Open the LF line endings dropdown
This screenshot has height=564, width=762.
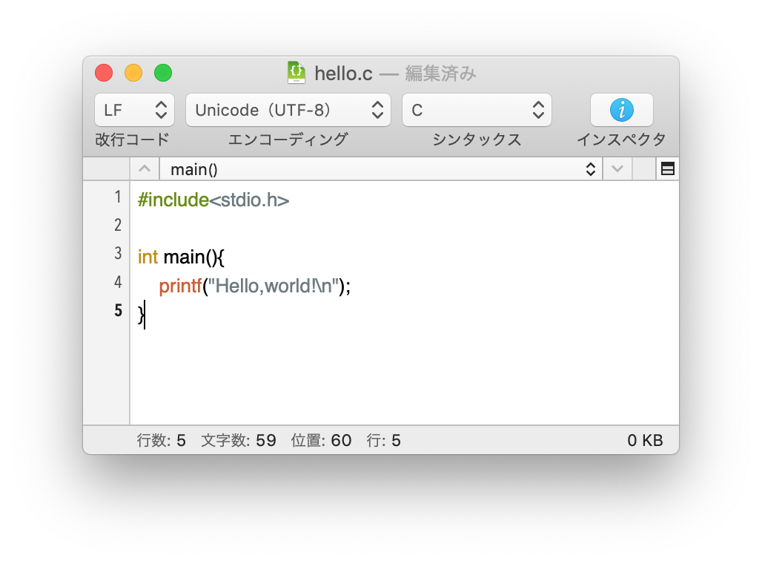point(134,110)
